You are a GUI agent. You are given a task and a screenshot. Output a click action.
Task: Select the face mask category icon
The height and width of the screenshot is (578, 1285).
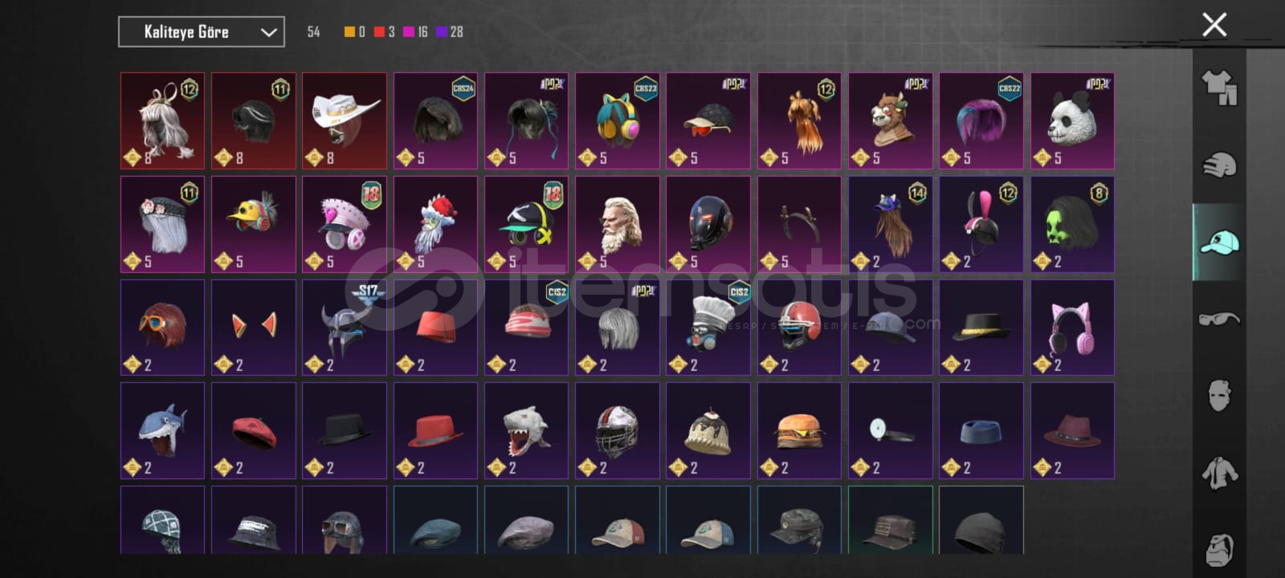[1219, 396]
